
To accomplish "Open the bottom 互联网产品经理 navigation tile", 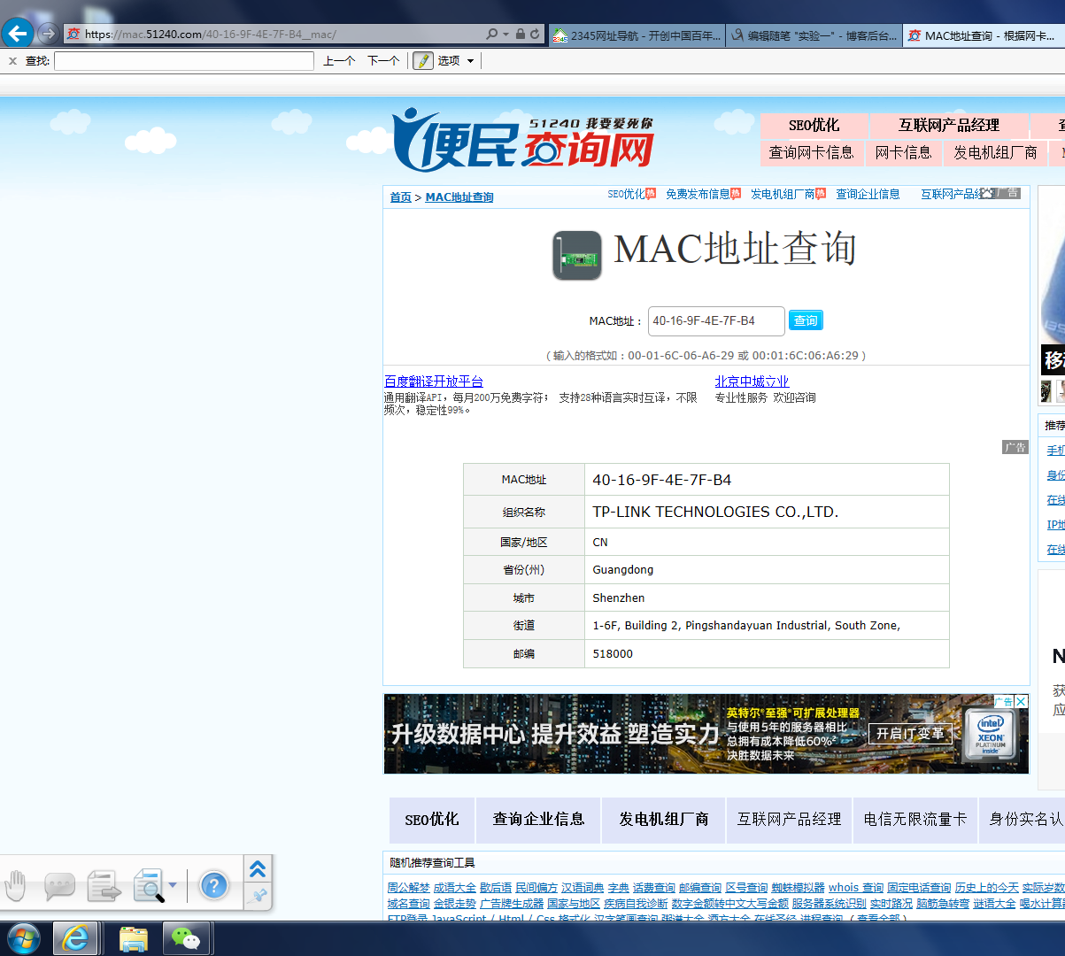I will coord(790,820).
